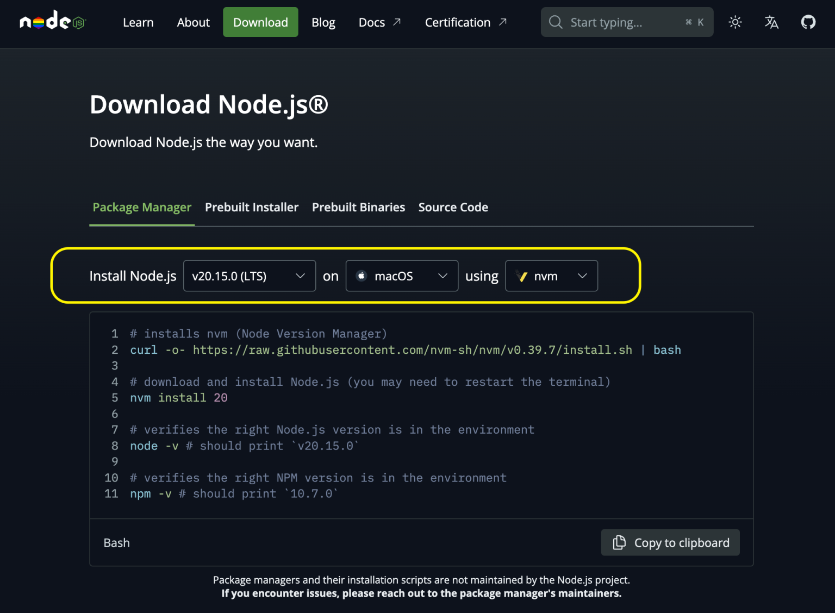Click the nvm lightning icon in the dropdown

[x=523, y=276]
